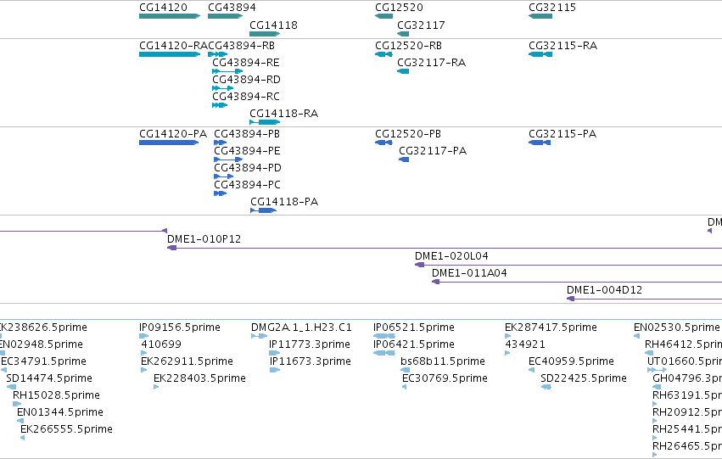
Task: Select the CG14118 gene glyph
Action: pyautogui.click(x=265, y=34)
